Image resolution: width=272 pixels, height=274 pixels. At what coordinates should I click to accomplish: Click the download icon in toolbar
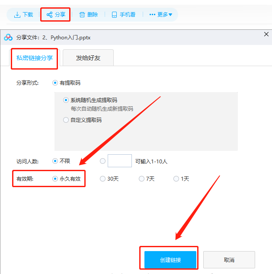pyautogui.click(x=17, y=15)
